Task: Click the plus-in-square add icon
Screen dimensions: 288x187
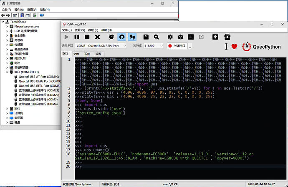Action: pos(191,37)
